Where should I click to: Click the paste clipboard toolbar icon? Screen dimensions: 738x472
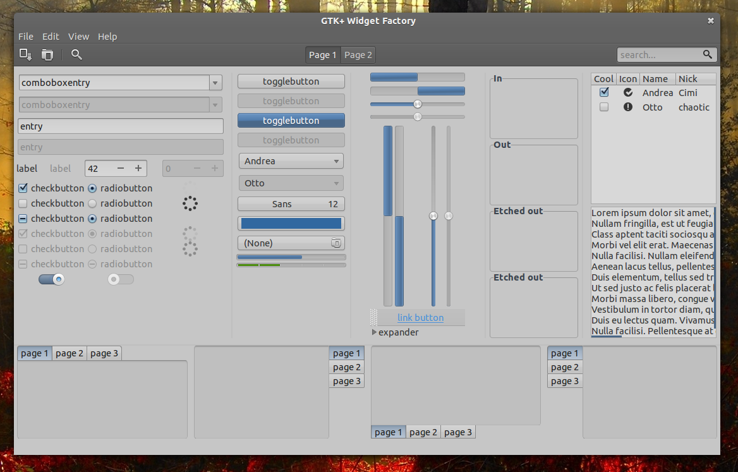47,54
